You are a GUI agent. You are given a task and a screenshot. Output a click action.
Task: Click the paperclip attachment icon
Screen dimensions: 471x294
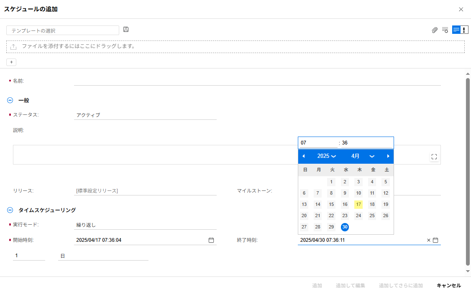point(435,30)
